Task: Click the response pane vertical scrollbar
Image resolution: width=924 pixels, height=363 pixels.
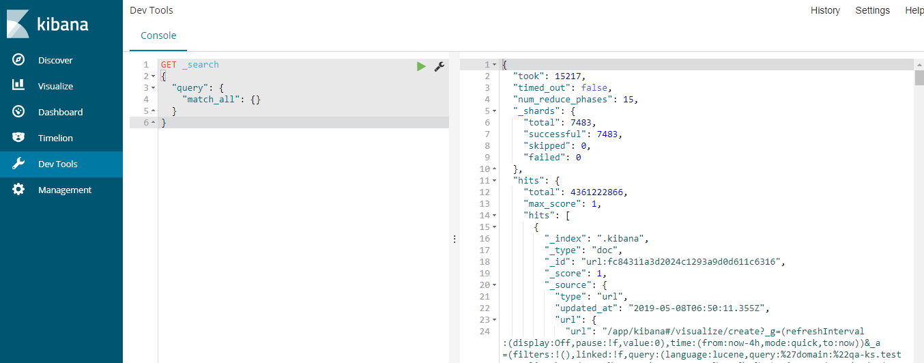Action: 919,76
